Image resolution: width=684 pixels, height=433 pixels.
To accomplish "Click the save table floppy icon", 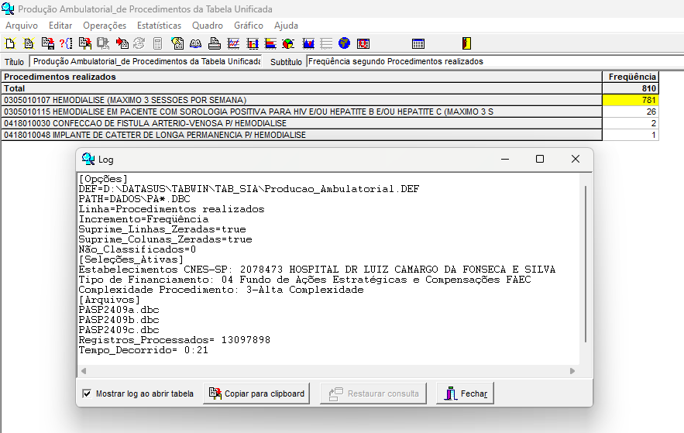I will coord(47,43).
